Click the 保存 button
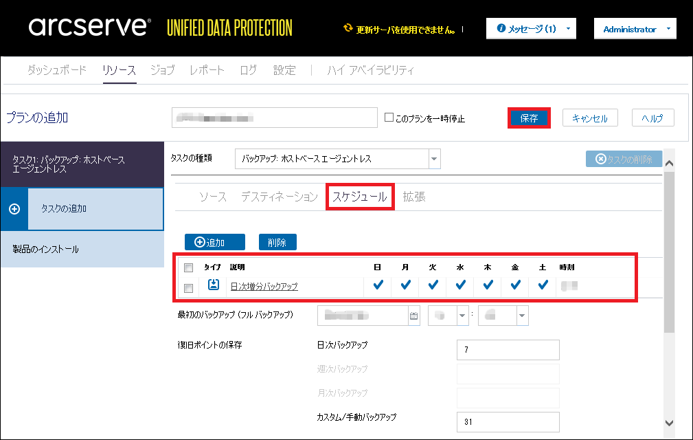Image resolution: width=693 pixels, height=440 pixels. pos(529,118)
